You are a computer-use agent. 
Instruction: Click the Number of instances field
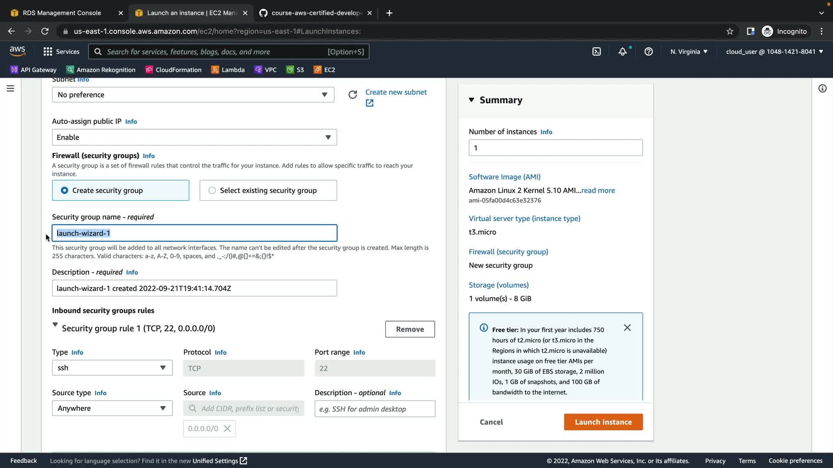point(555,148)
